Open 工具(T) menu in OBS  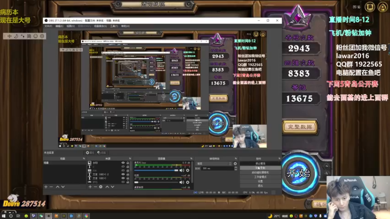tap(114, 26)
